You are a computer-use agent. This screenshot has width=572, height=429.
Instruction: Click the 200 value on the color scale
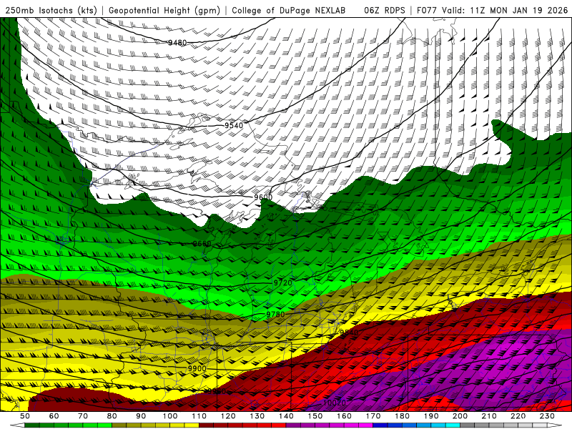click(x=460, y=416)
